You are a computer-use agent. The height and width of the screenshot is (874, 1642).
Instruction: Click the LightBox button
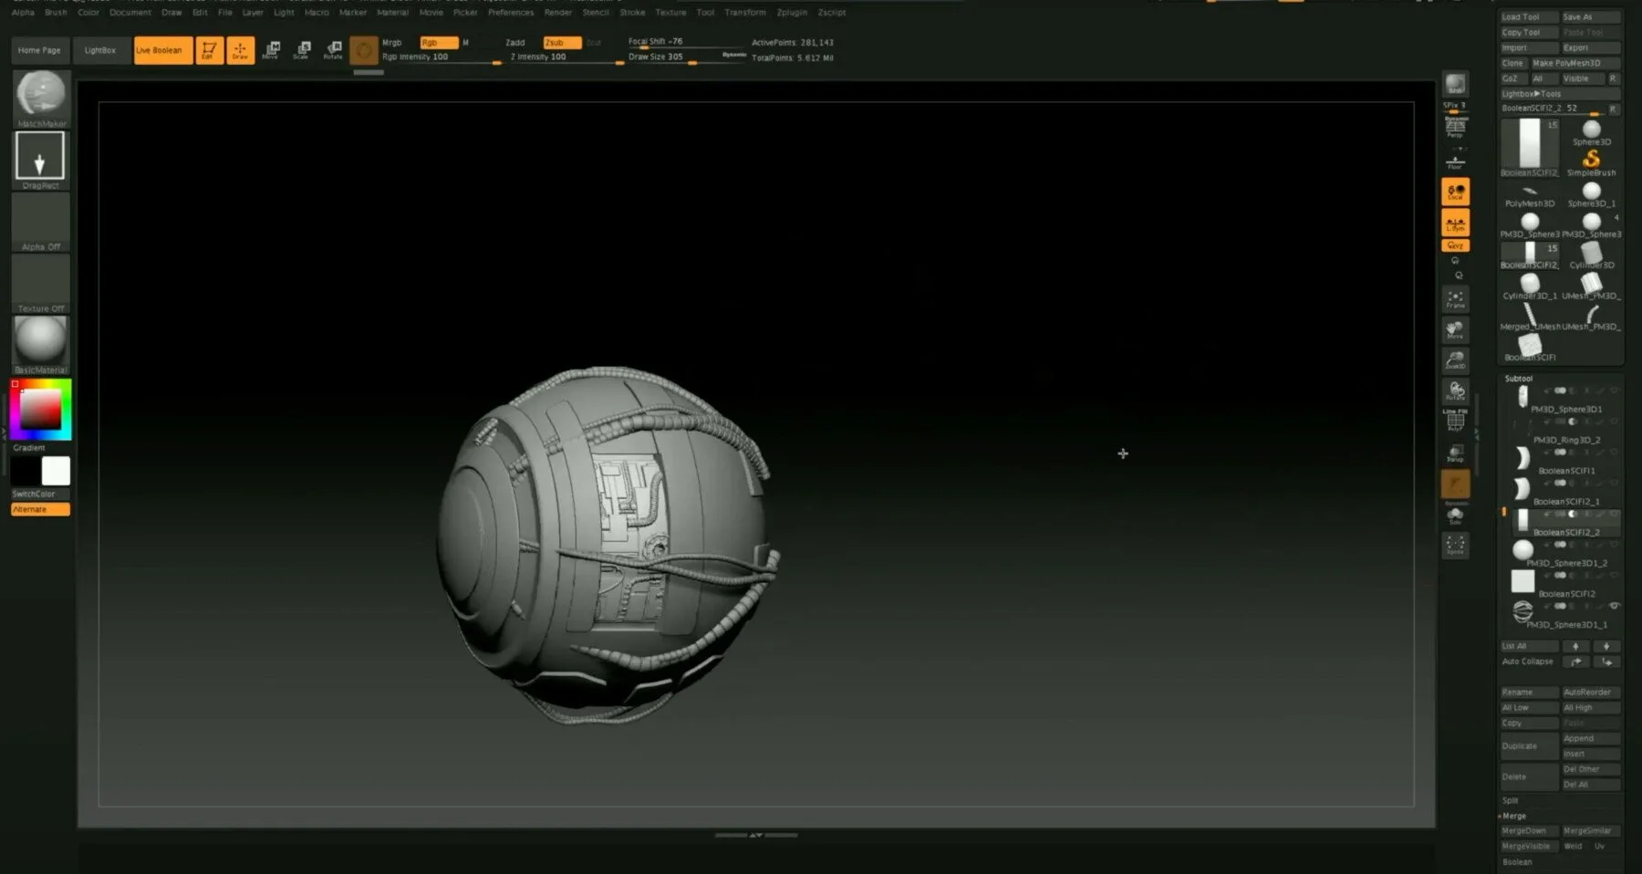point(100,50)
